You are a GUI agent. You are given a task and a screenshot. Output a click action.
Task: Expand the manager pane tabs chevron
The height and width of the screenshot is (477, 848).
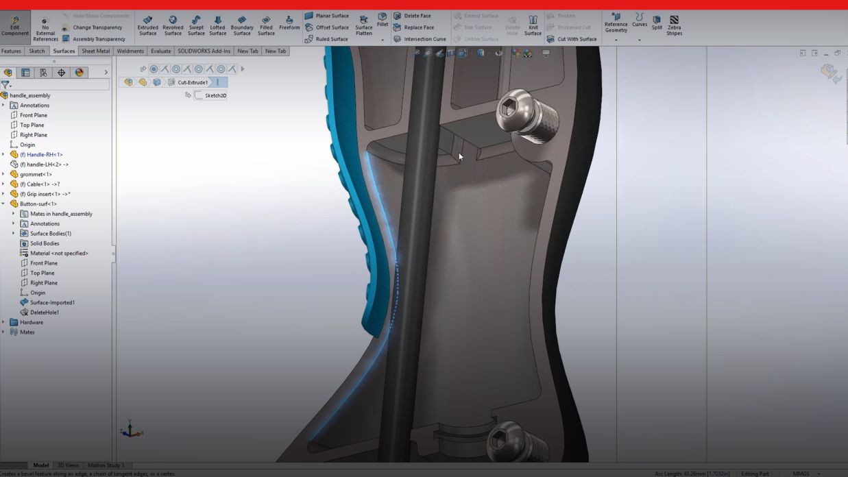click(x=106, y=73)
